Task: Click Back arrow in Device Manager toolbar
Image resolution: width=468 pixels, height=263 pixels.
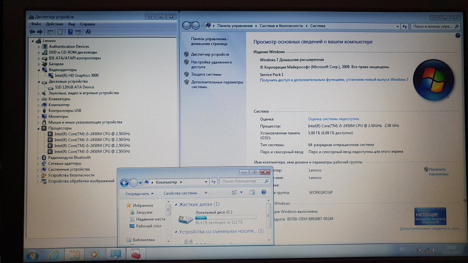Action: 32,32
